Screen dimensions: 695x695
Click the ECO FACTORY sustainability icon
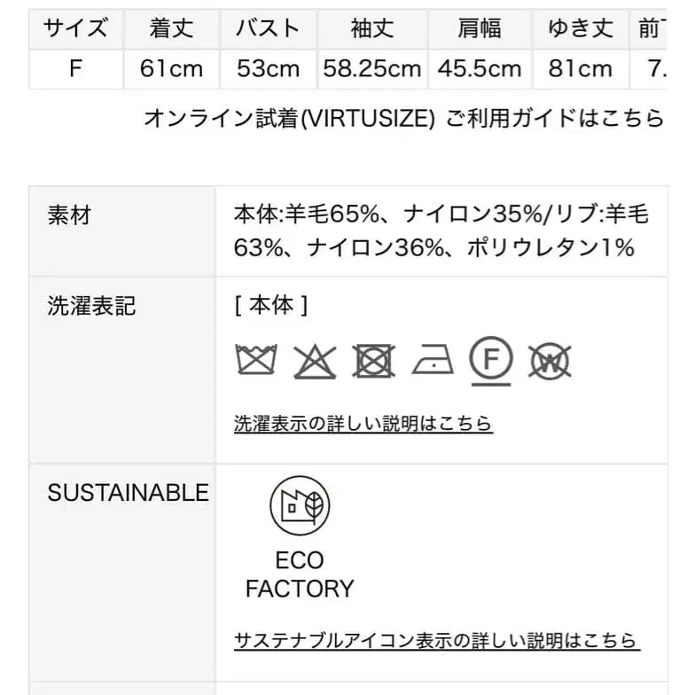pos(300,506)
